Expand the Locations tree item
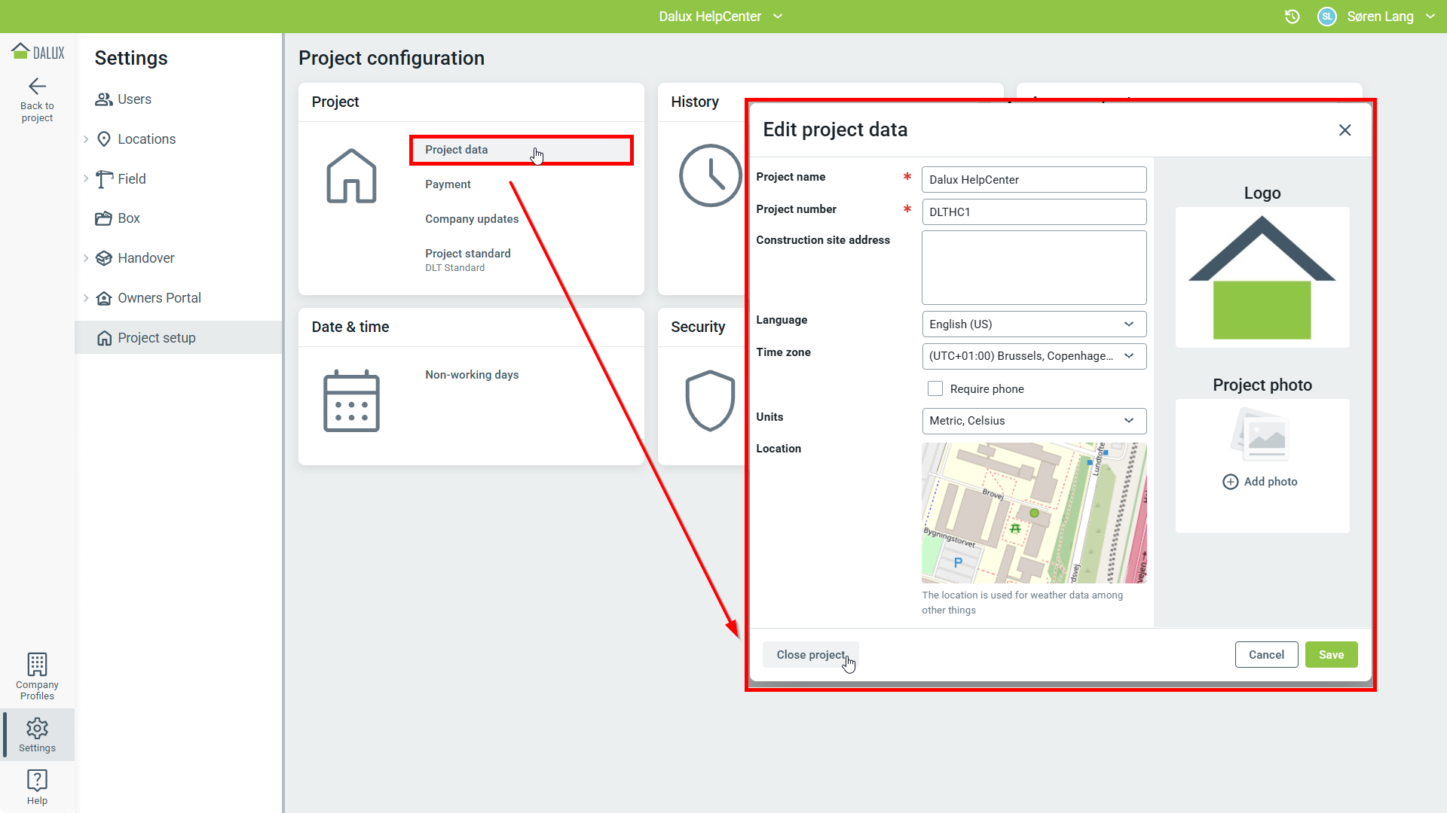Viewport: 1447px width, 813px height. pos(86,139)
